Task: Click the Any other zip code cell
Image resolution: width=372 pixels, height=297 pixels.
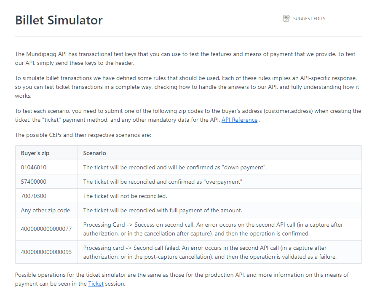Action: [x=45, y=210]
